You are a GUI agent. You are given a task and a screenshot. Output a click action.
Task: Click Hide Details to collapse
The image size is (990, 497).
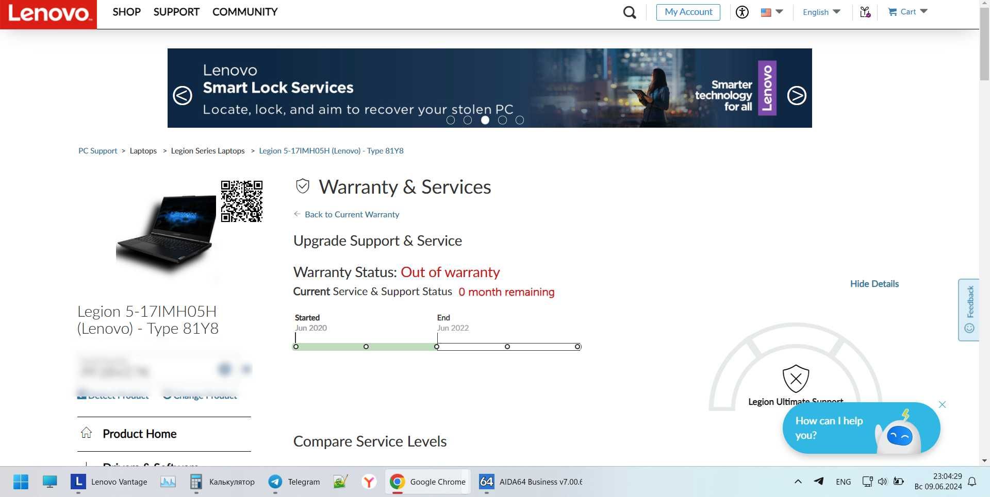point(874,284)
